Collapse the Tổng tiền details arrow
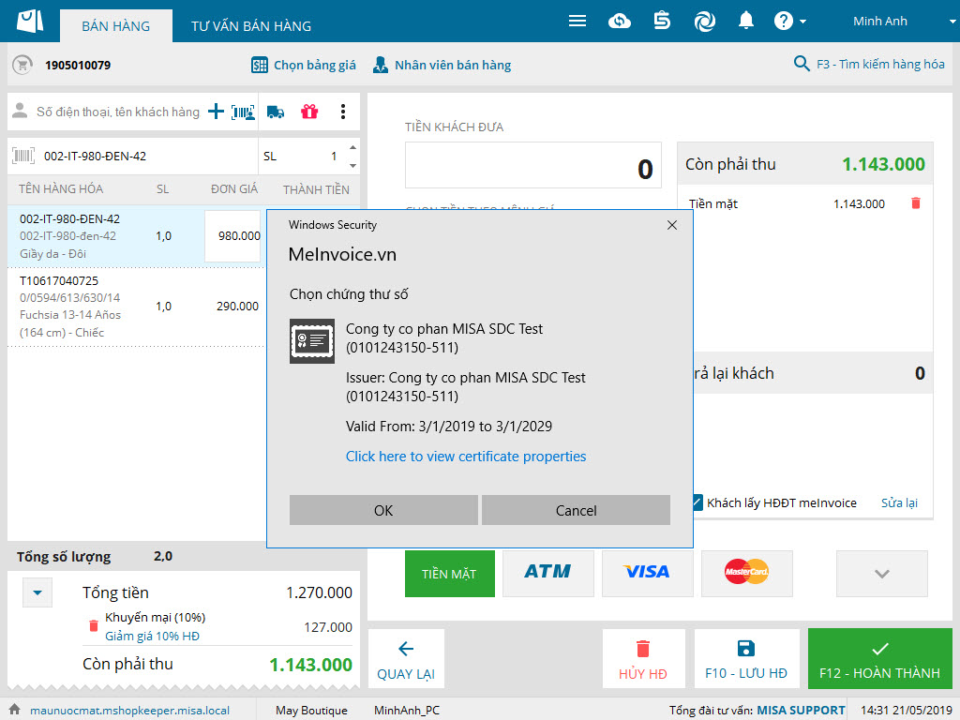This screenshot has width=960, height=720. click(37, 592)
